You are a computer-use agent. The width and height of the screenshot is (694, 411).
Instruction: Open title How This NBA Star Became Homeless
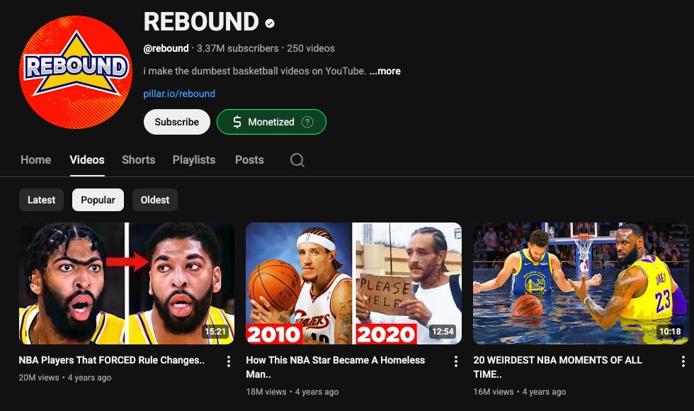336,367
